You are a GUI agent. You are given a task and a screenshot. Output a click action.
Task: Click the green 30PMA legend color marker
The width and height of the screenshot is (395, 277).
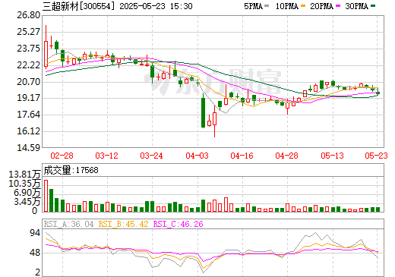(373, 6)
